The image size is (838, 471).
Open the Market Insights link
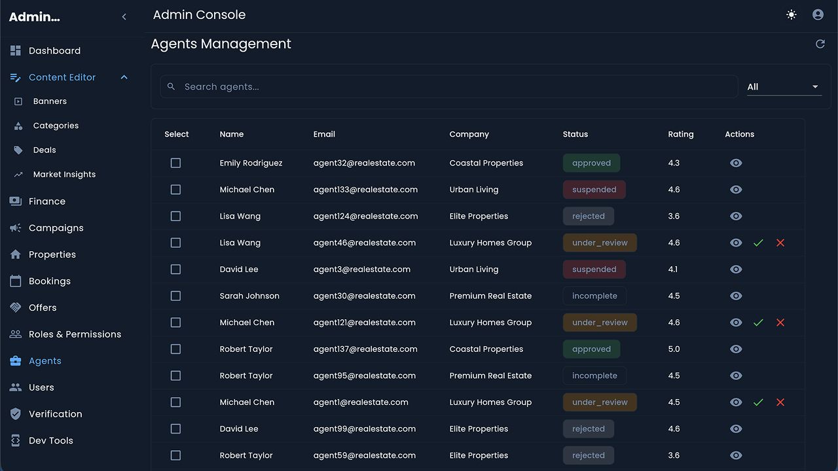[x=64, y=175]
